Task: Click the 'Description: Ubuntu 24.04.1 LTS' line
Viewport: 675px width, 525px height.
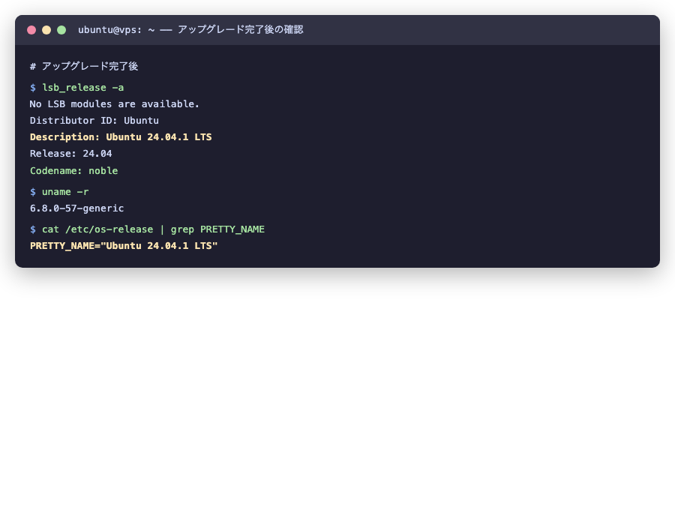Action: click(121, 136)
